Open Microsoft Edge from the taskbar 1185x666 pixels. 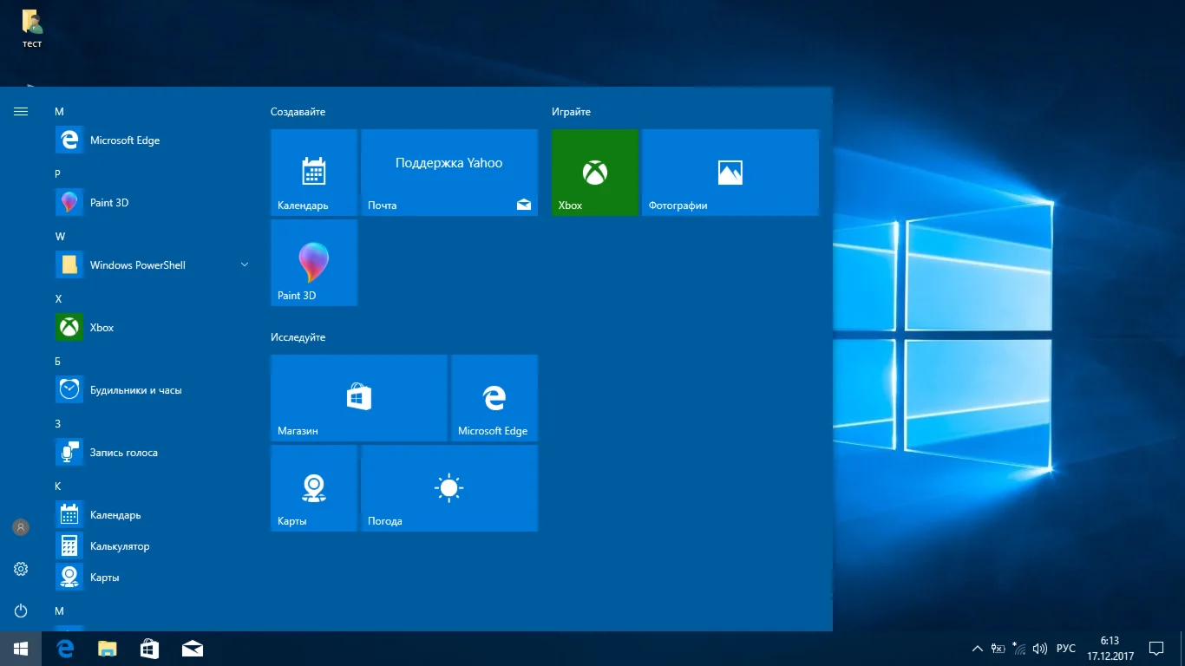(65, 649)
